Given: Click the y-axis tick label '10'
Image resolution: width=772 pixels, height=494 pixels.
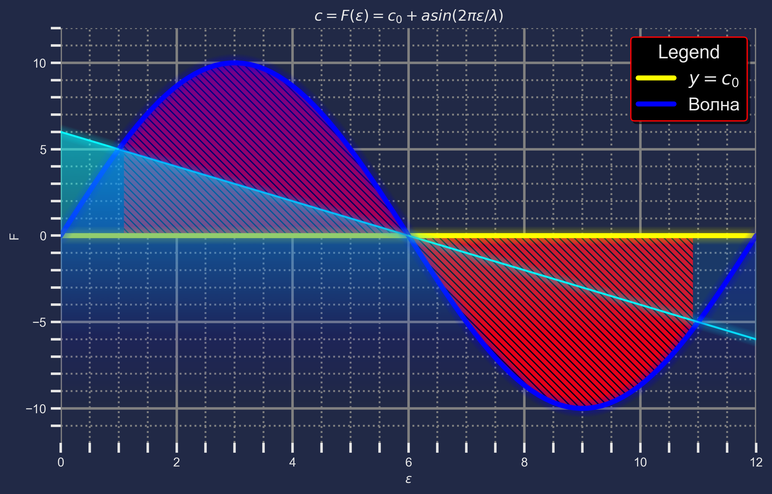Looking at the screenshot, I should (40, 63).
